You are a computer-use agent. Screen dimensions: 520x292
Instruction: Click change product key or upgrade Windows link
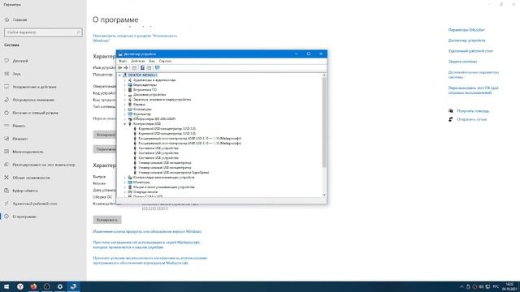147,232
